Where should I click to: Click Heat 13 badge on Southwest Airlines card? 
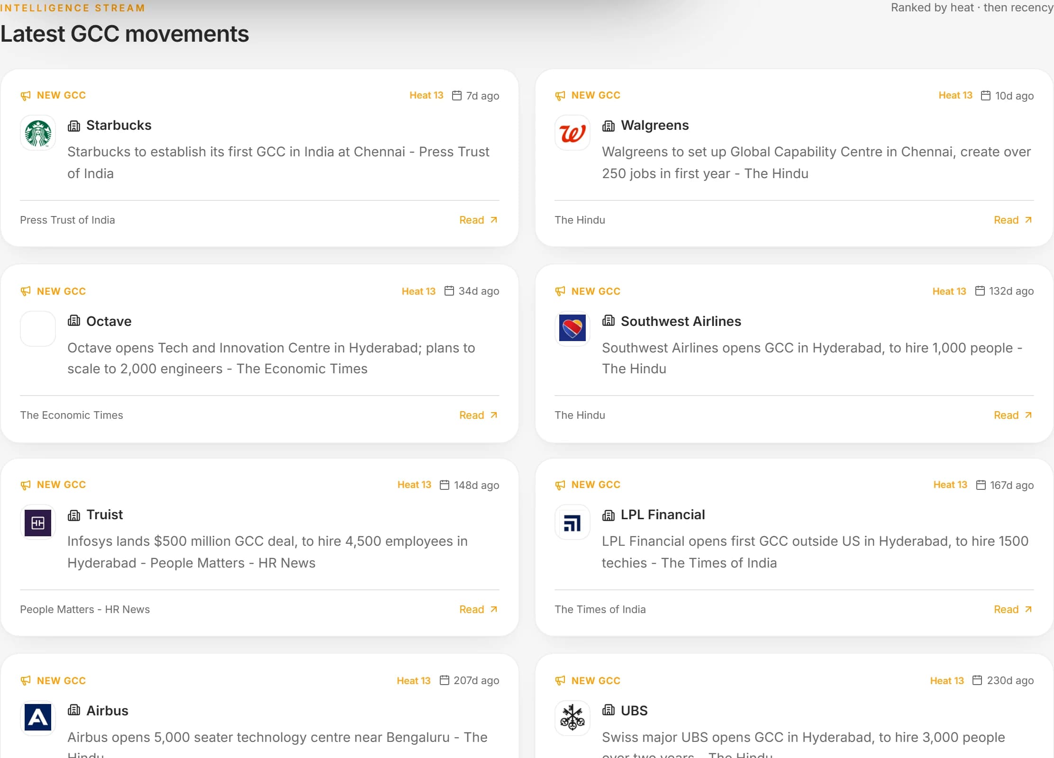949,291
